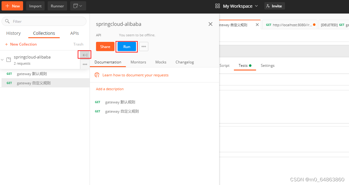Open the sidebar collection's three-dot options menu
Viewport: 349px width, 185px height.
click(x=85, y=64)
